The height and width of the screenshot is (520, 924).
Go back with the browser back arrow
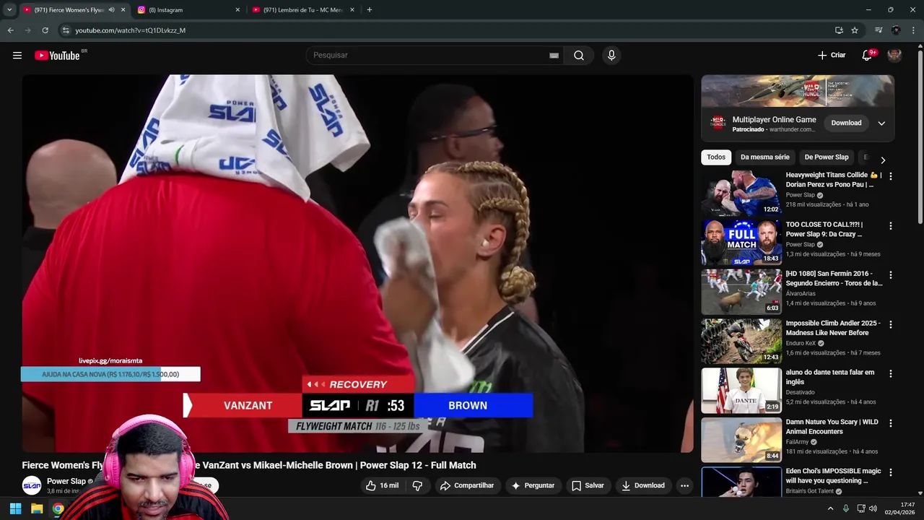click(x=10, y=30)
